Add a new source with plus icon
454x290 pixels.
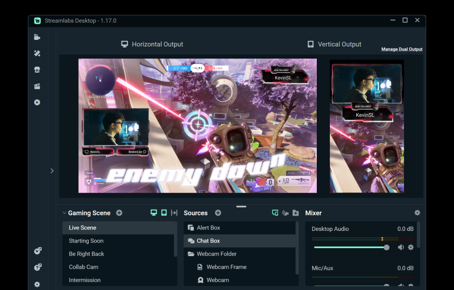coord(218,213)
